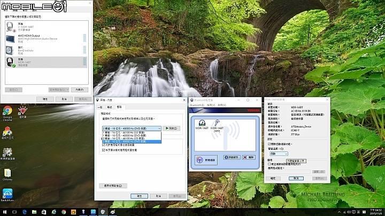Switch to first tab in headphone properties
The width and height of the screenshot is (385, 216).
[x=100, y=107]
